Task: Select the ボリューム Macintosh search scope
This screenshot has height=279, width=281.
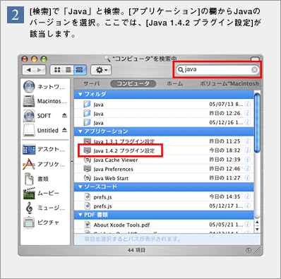Action: 229,83
